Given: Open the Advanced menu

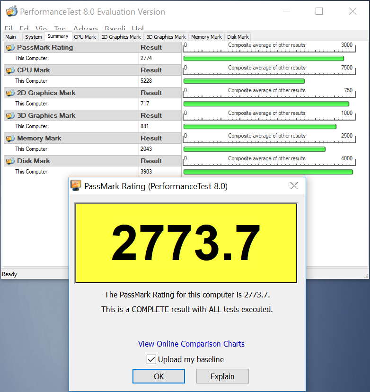Looking at the screenshot, I should (86, 28).
